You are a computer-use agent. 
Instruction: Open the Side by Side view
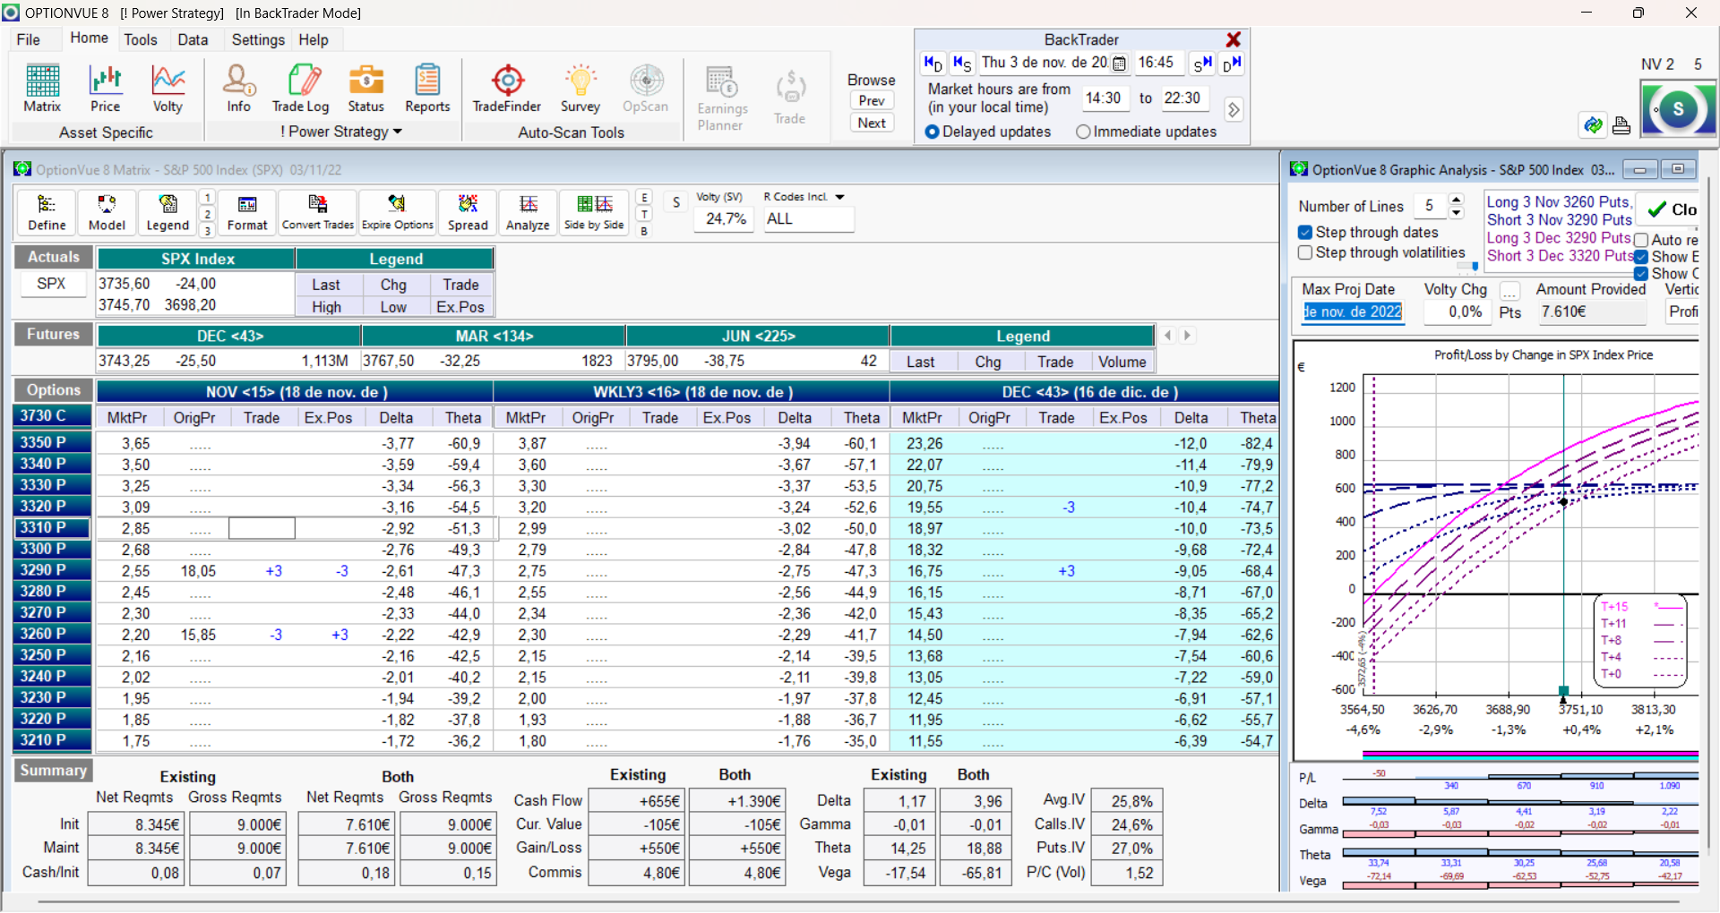coord(593,212)
